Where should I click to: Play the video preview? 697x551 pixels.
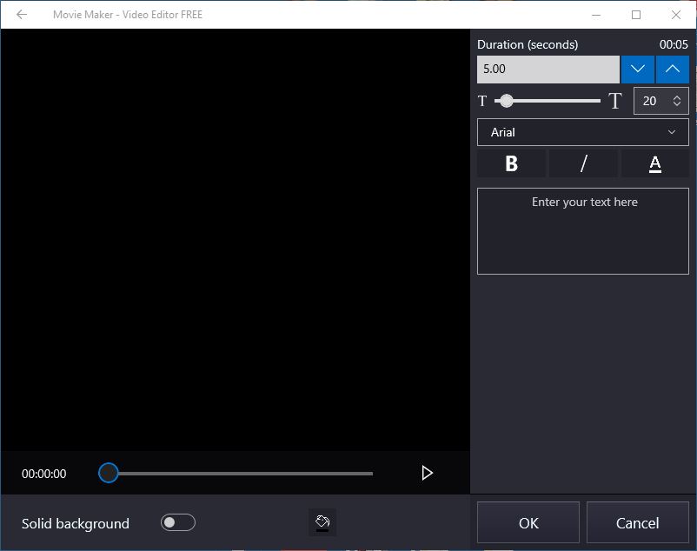(x=427, y=473)
